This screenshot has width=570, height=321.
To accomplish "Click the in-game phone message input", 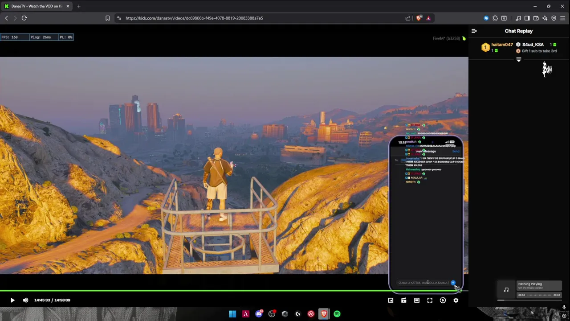I will [x=423, y=283].
